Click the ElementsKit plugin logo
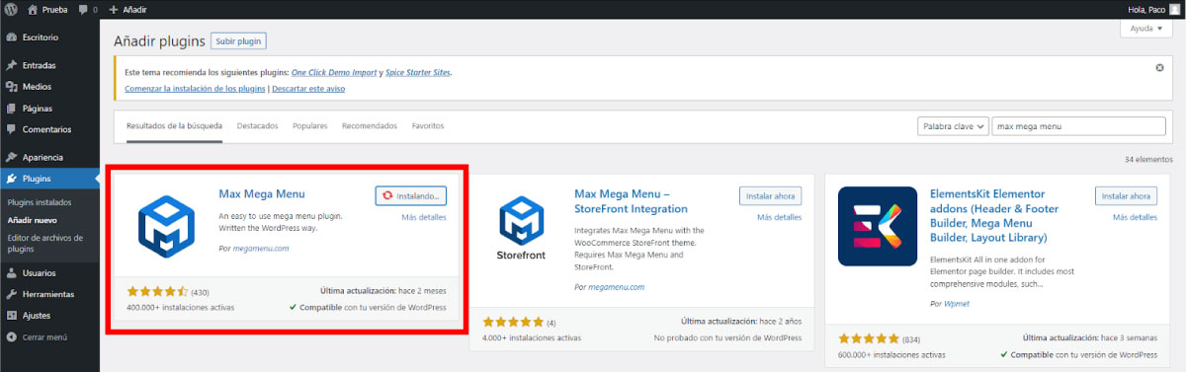 [x=878, y=226]
